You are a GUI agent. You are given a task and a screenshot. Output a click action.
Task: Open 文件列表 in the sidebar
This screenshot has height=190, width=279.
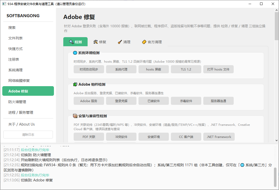point(28,38)
